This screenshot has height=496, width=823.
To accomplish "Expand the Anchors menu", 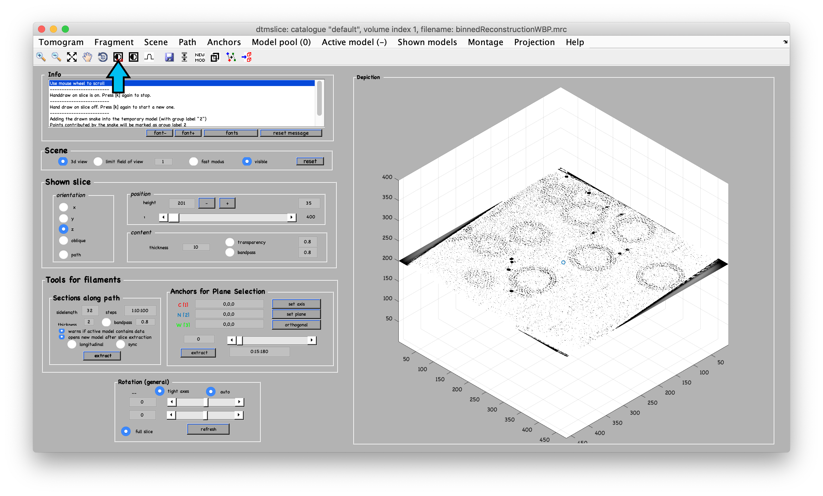I will pyautogui.click(x=224, y=42).
